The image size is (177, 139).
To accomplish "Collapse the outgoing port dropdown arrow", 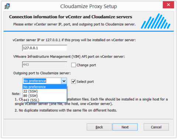I will click(64, 81).
